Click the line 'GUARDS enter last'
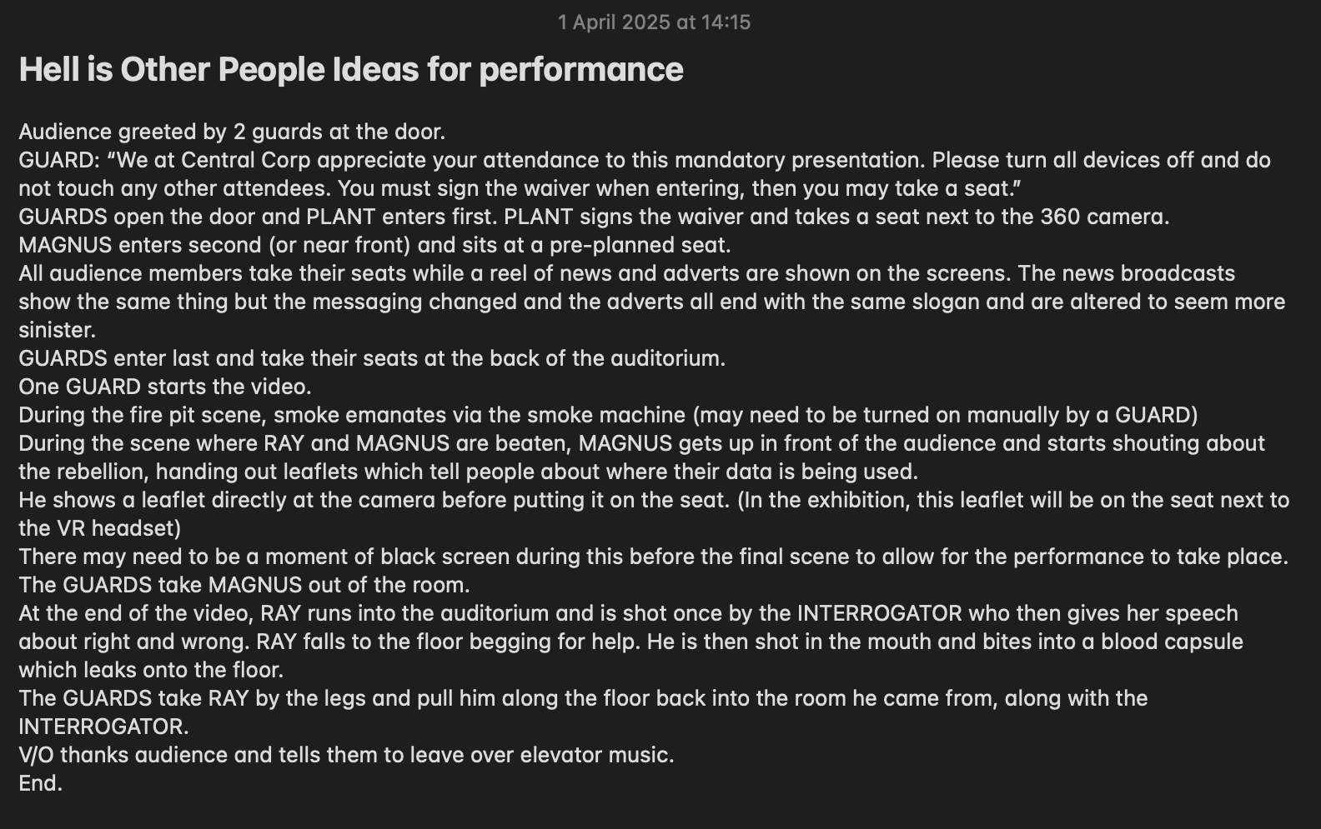Image resolution: width=1321 pixels, height=829 pixels. click(x=372, y=359)
